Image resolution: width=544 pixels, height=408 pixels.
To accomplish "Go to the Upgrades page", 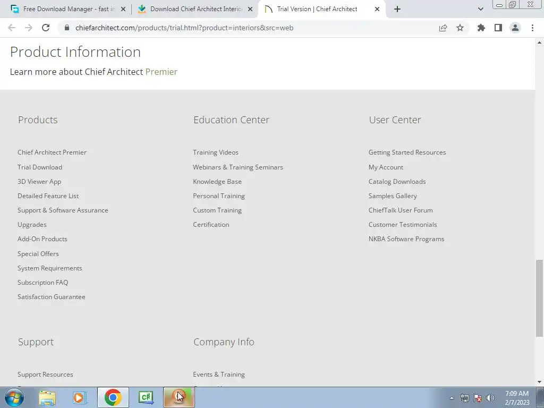I will click(32, 225).
